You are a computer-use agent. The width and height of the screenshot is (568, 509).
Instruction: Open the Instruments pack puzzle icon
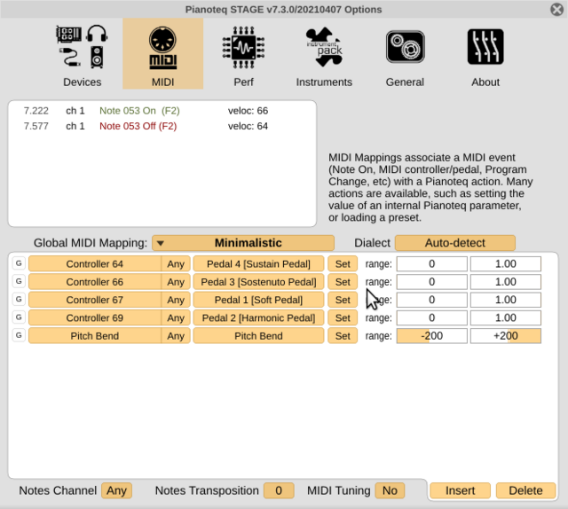pos(324,47)
